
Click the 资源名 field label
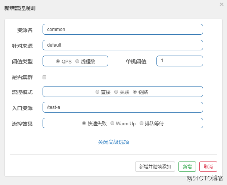click(x=25, y=30)
